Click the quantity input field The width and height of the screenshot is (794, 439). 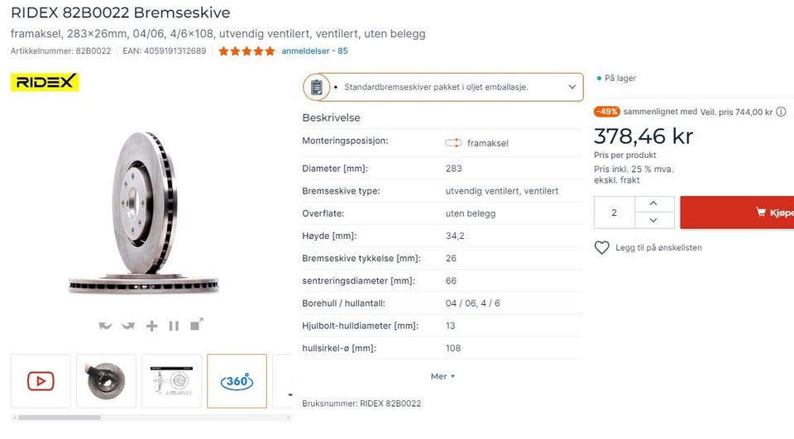point(615,212)
